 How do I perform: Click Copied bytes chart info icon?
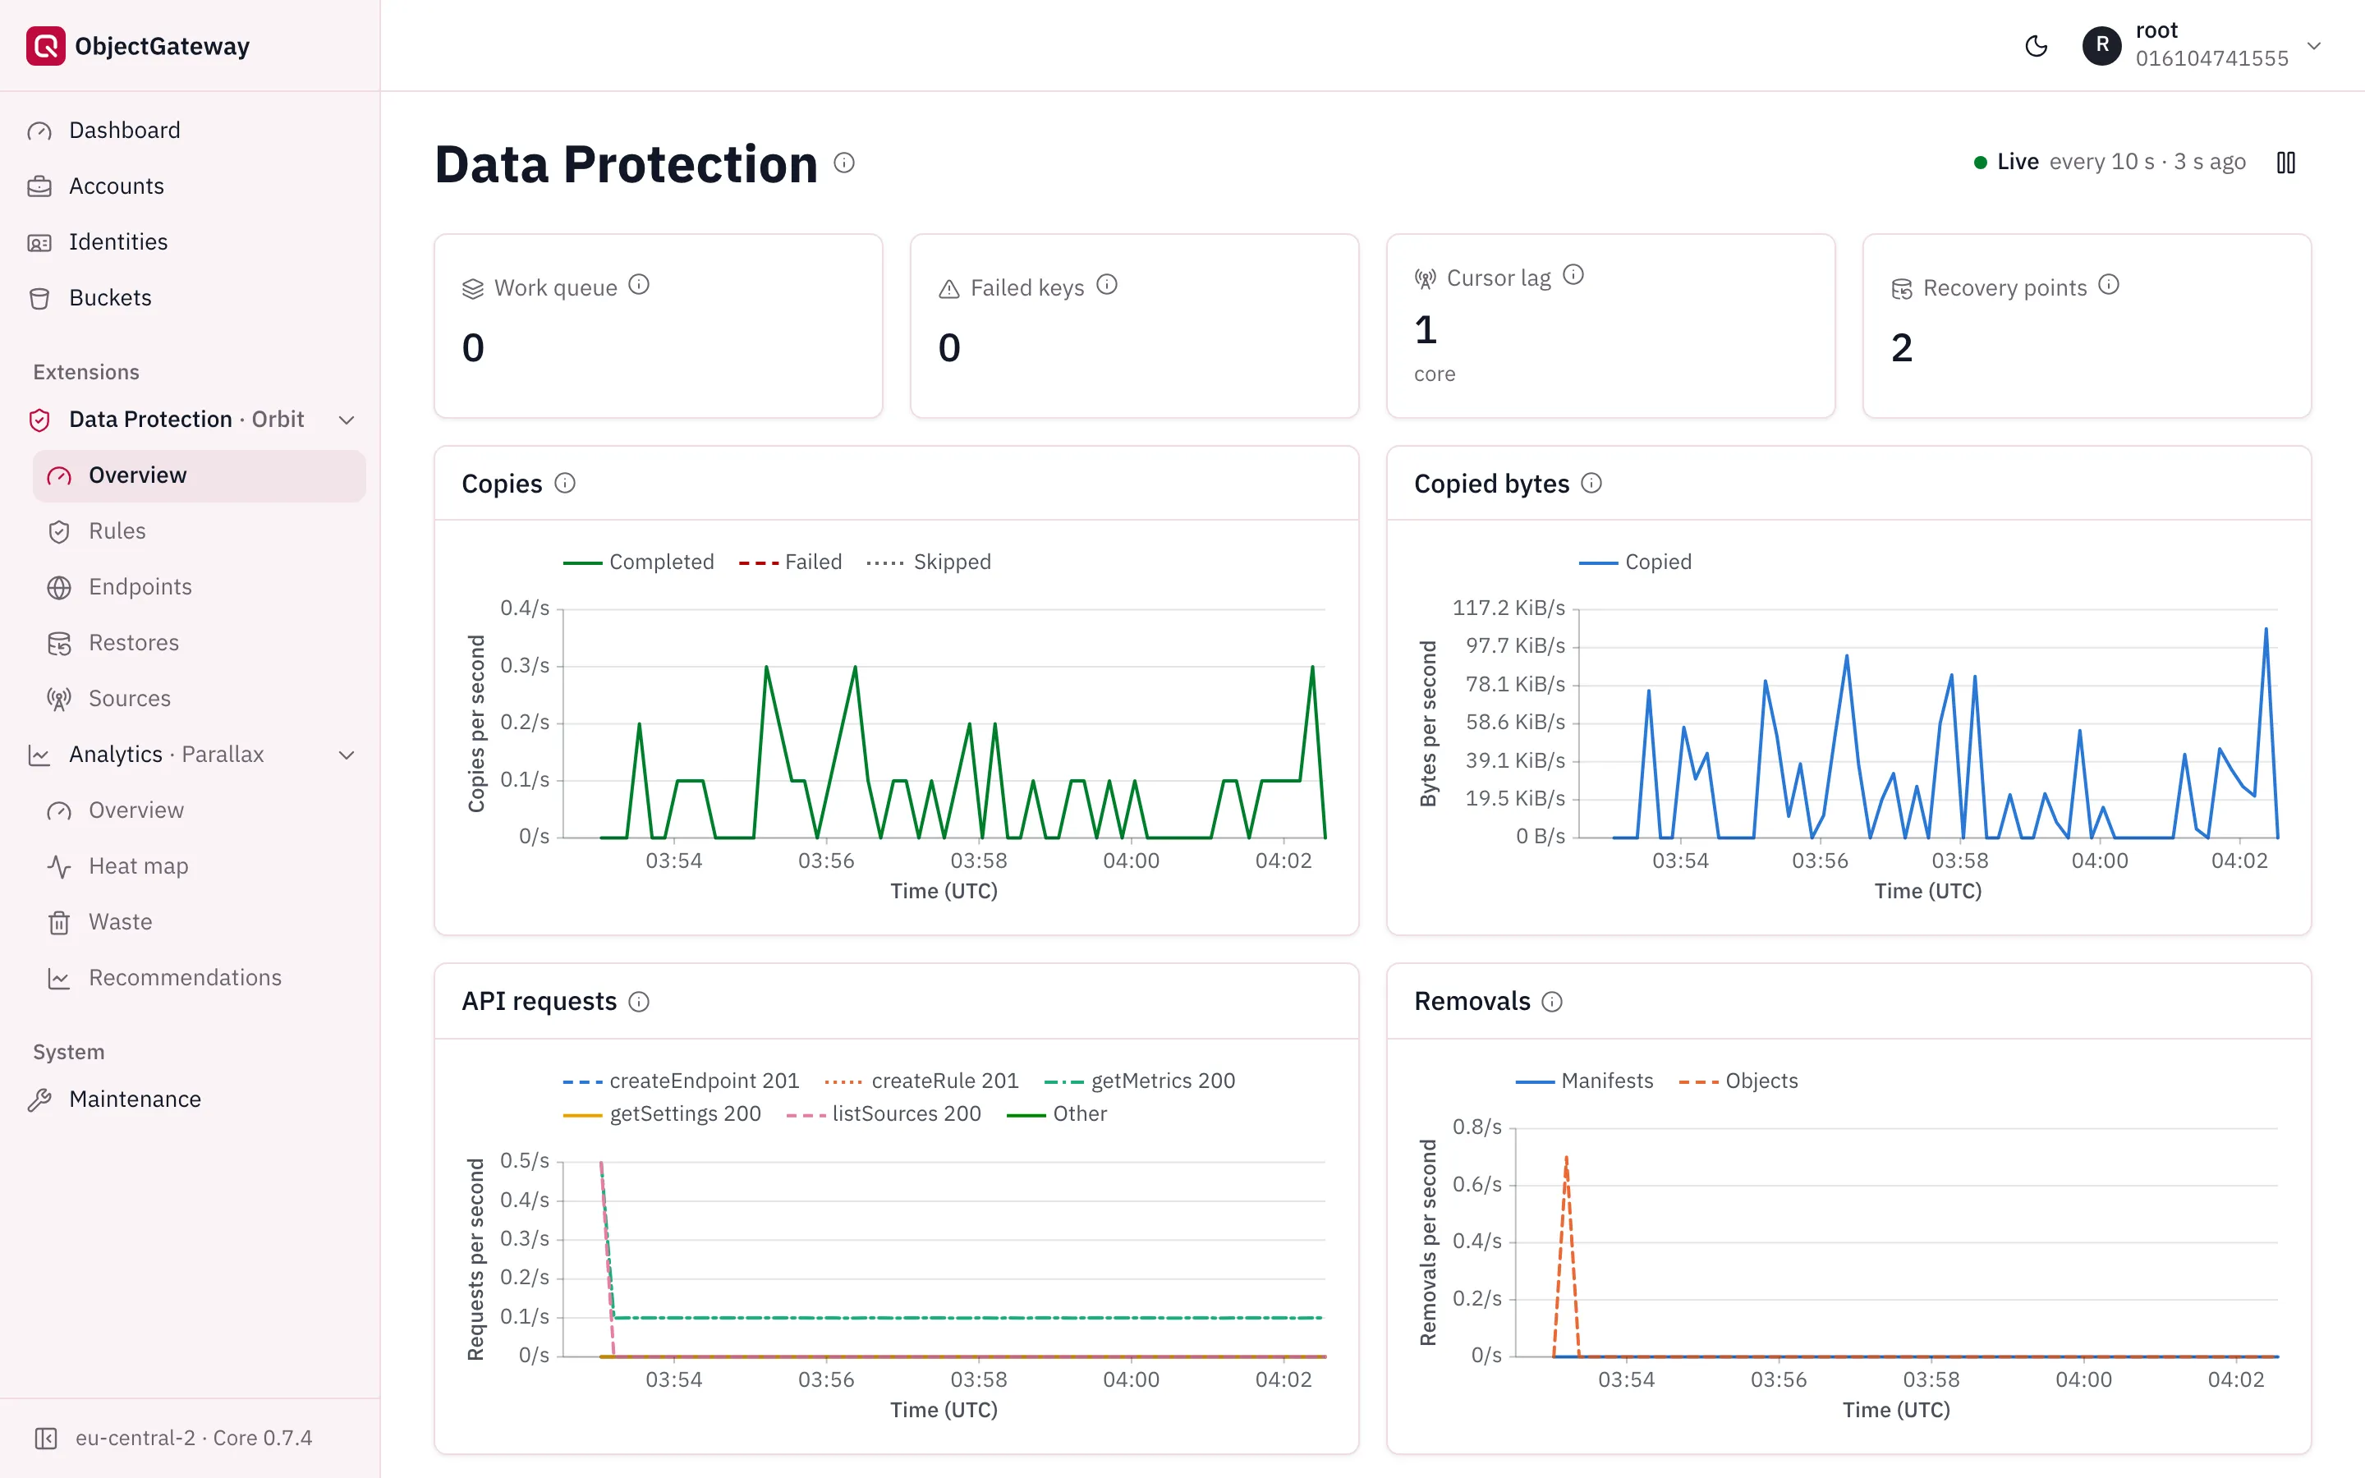pyautogui.click(x=1591, y=483)
